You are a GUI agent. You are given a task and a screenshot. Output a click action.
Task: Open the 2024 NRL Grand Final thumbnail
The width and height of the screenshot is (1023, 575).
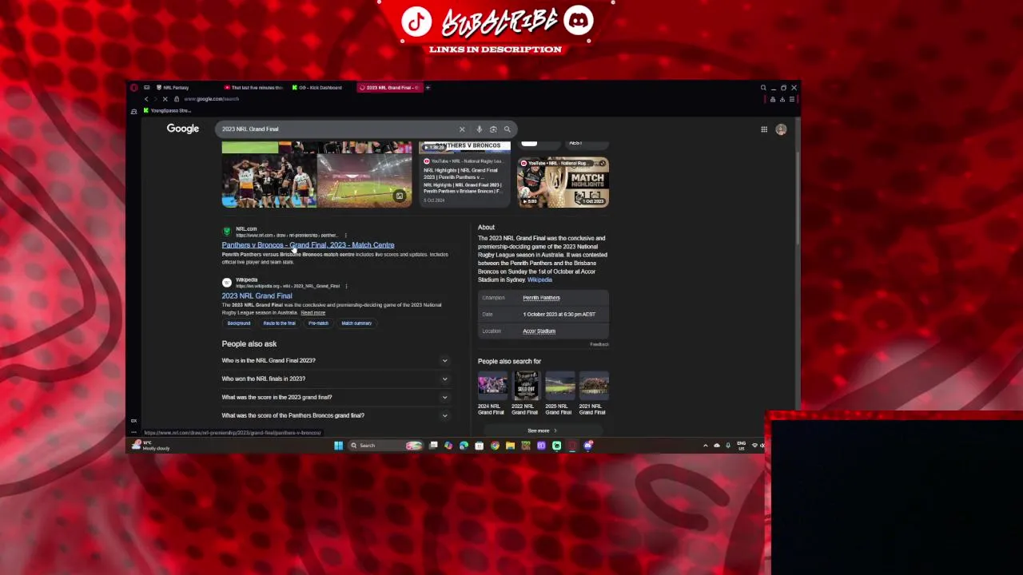click(492, 386)
